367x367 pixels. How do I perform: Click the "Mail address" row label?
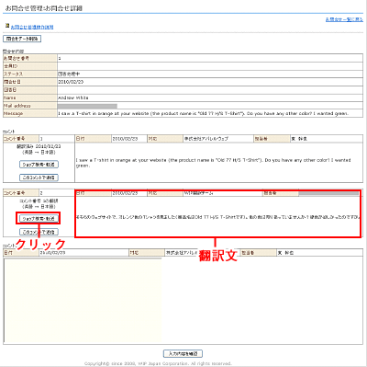30,106
